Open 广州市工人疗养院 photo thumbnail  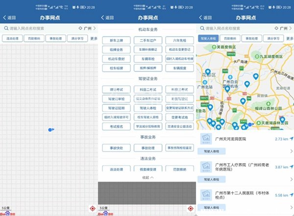point(207,168)
